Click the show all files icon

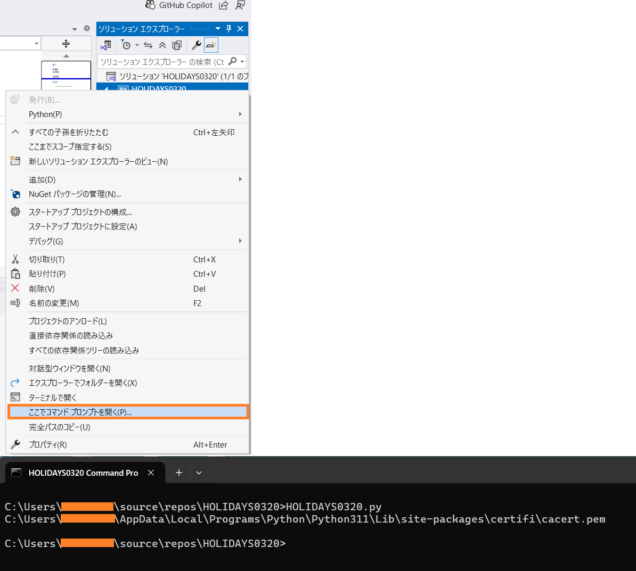[x=177, y=45]
